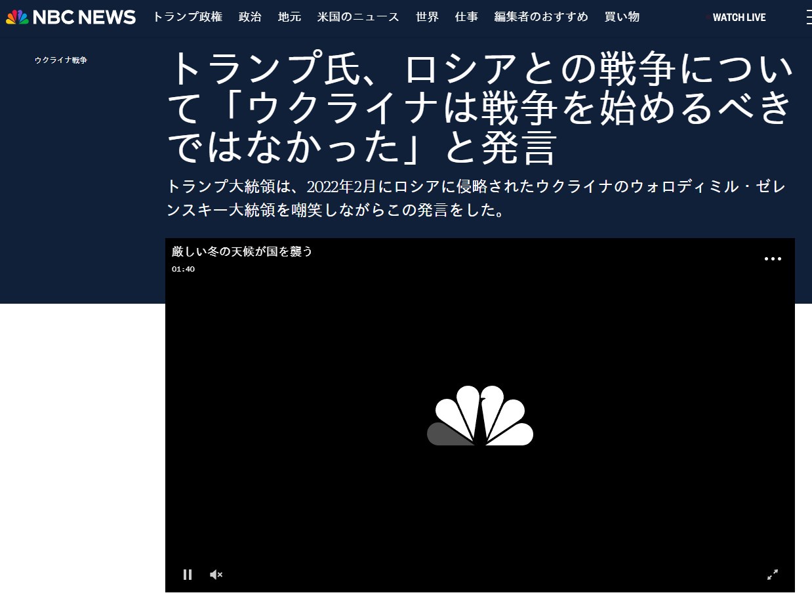Pause the playing video
The width and height of the screenshot is (812, 593).
(188, 575)
